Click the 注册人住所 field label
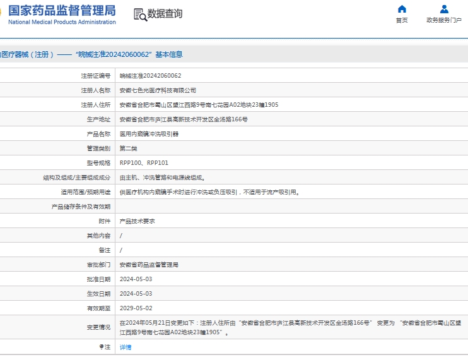Image resolution: width=468 pixels, height=357 pixels. tap(95, 105)
